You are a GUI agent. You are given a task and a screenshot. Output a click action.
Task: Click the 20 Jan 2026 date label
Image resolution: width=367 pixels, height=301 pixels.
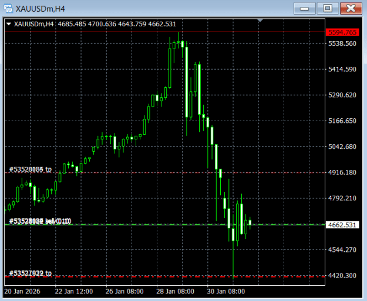point(22,292)
